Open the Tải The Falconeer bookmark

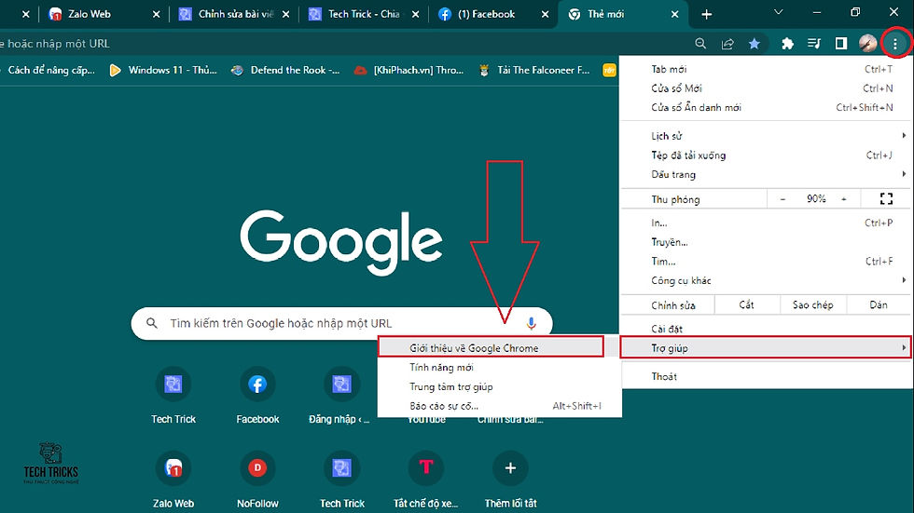pos(534,71)
